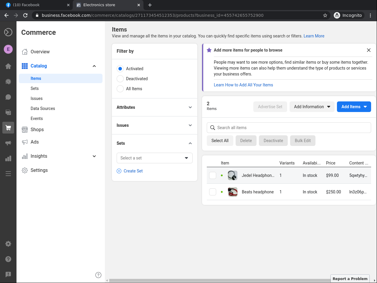The image size is (377, 283).
Task: Tick the Beats headphone item checkbox
Action: click(213, 192)
